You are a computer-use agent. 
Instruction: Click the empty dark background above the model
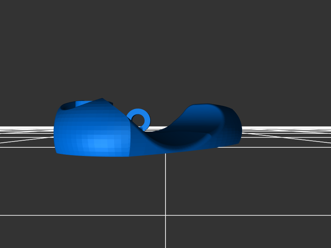click(x=165, y=50)
